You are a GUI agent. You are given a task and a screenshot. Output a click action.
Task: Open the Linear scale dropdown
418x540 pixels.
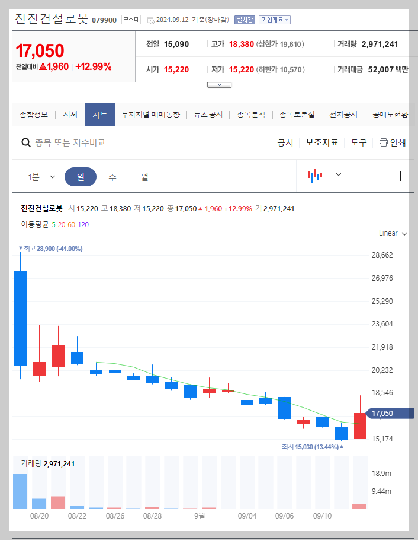click(391, 233)
